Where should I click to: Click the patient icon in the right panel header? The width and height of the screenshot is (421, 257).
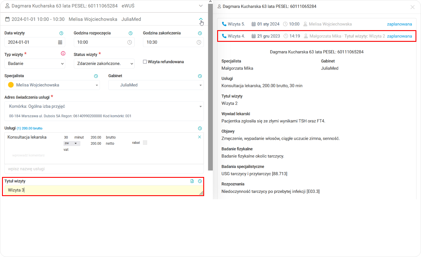click(x=219, y=6)
